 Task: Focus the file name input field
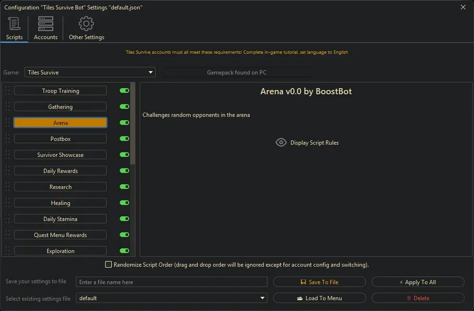click(172, 282)
